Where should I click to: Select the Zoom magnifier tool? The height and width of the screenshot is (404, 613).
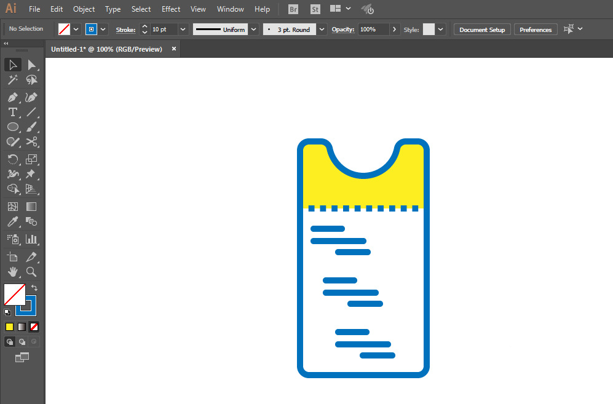click(31, 272)
